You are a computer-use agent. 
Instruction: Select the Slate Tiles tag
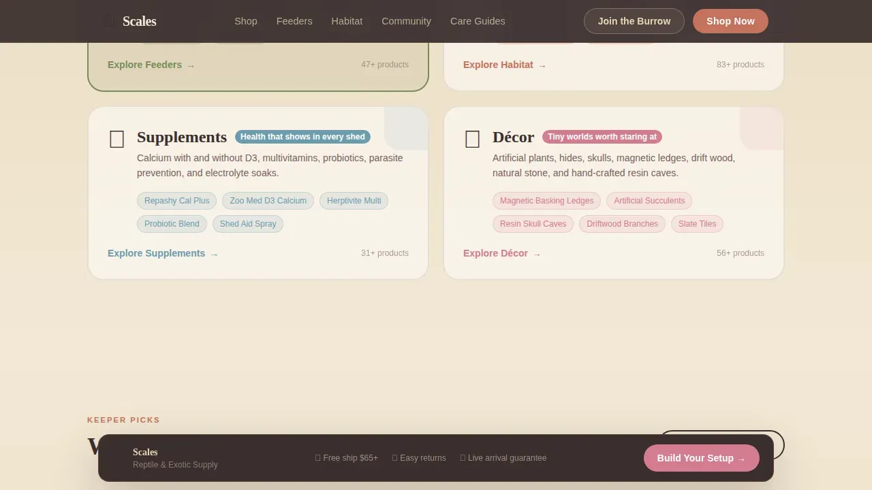[x=697, y=224]
